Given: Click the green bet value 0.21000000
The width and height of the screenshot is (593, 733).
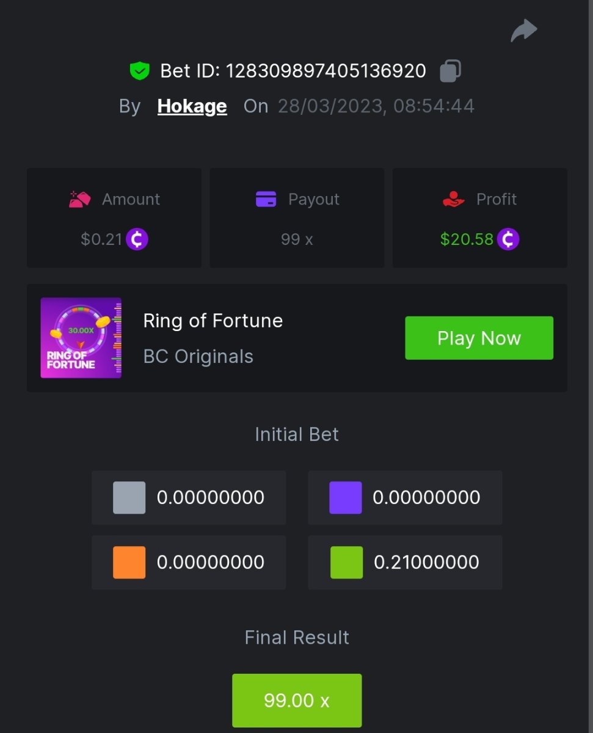Looking at the screenshot, I should pos(426,562).
